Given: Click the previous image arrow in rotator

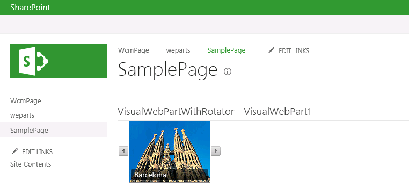Looking at the screenshot, I should 123,151.
